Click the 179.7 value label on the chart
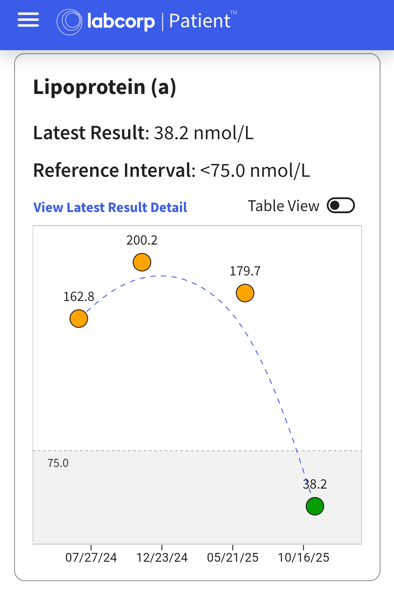Viewport: 394px width, 609px height. pyautogui.click(x=245, y=271)
